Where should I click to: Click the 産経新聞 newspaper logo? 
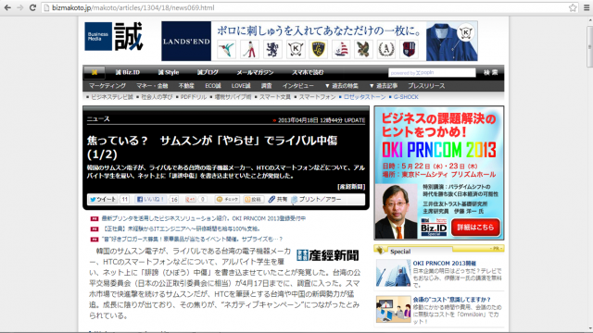[x=327, y=255]
